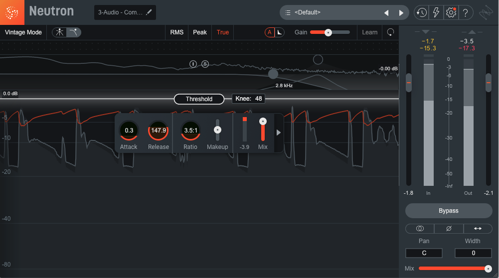
Task: Click the 0.0 dB threshold label
Action: pos(10,94)
